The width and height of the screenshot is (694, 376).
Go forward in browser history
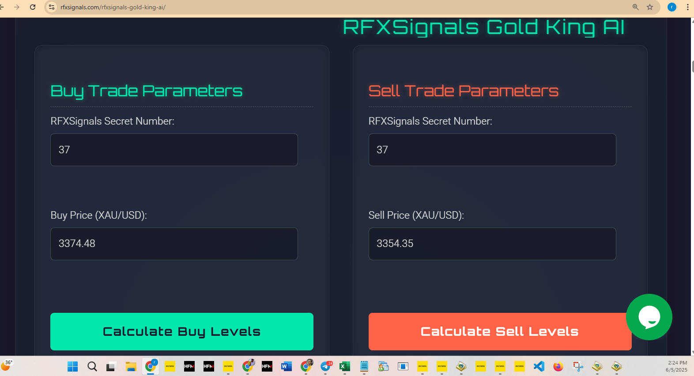pos(17,7)
